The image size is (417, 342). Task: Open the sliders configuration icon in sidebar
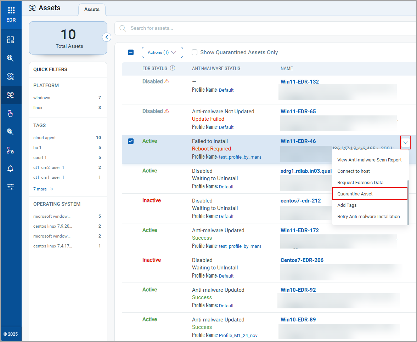click(x=11, y=187)
